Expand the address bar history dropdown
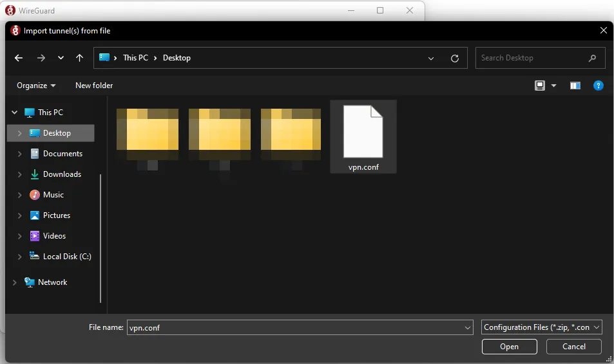The width and height of the screenshot is (614, 364). tap(431, 59)
